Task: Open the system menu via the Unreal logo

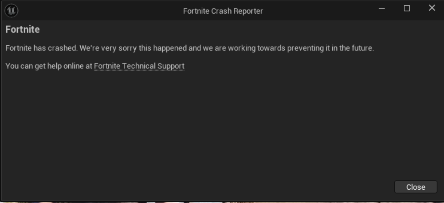Action: [11, 11]
